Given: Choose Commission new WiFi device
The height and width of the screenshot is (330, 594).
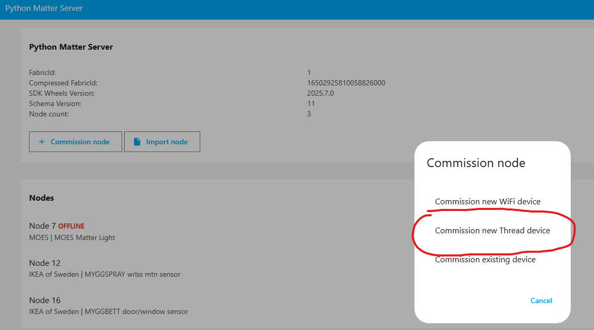Looking at the screenshot, I should (487, 202).
